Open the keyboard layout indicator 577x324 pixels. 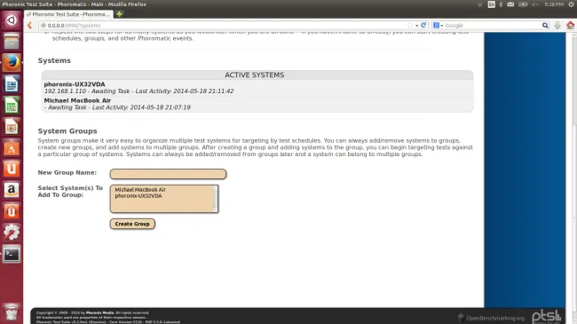pos(491,4)
